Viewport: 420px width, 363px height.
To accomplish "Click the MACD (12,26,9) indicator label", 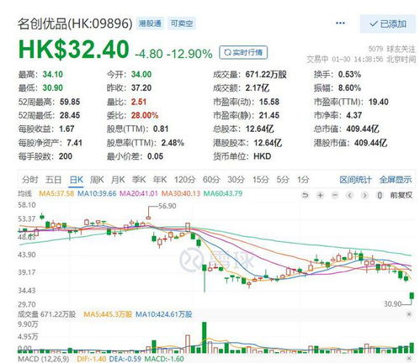I will pos(43,359).
